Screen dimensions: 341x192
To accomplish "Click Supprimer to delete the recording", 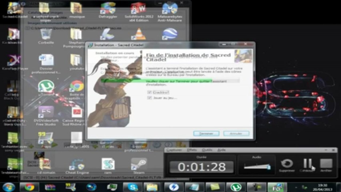I will tap(287, 165).
